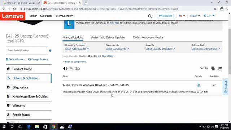Screen dimensions: 231x130
Task: Click the Audio Driver for Windows 10 title
Action: [96, 85]
